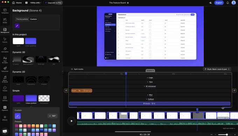The image size is (238, 136).
Task: Click the Export button
Action: click(219, 3)
